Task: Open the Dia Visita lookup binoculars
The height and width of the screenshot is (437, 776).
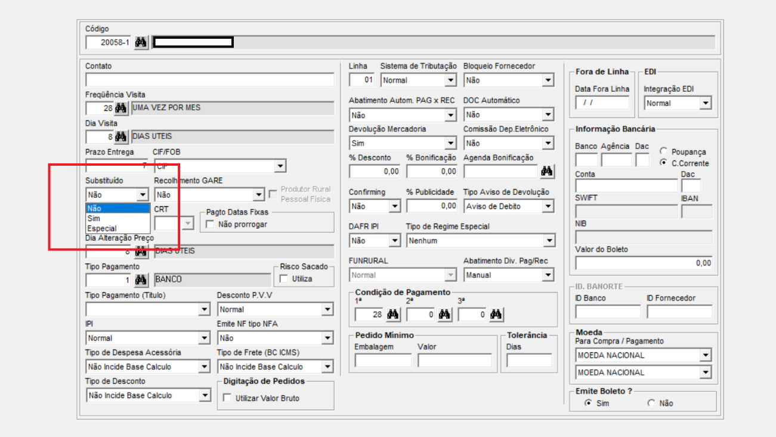Action: [121, 137]
